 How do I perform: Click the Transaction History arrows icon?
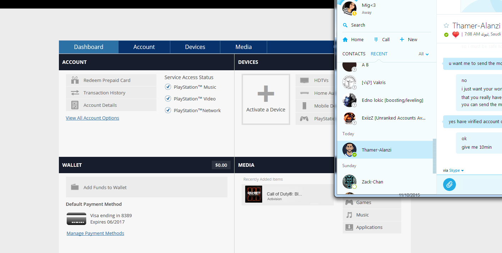(x=75, y=93)
